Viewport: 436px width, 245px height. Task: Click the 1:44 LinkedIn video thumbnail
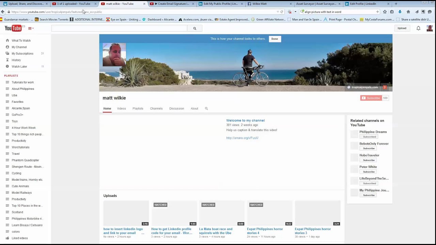tap(174, 213)
